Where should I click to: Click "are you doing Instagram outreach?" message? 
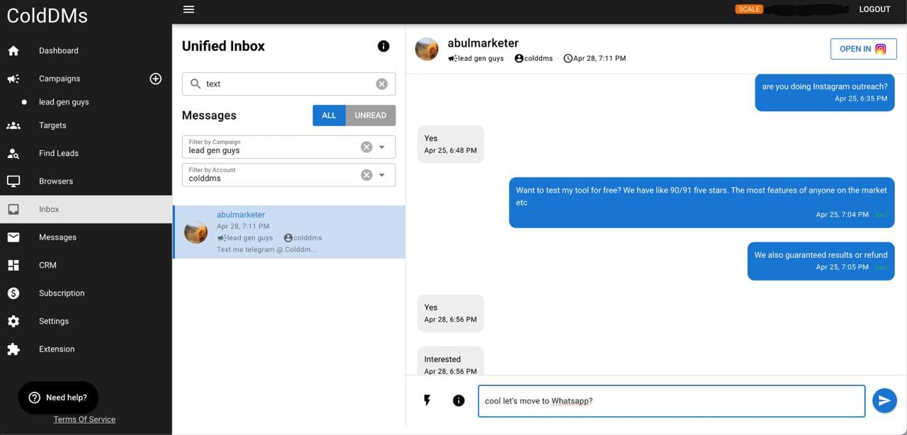pyautogui.click(x=825, y=92)
